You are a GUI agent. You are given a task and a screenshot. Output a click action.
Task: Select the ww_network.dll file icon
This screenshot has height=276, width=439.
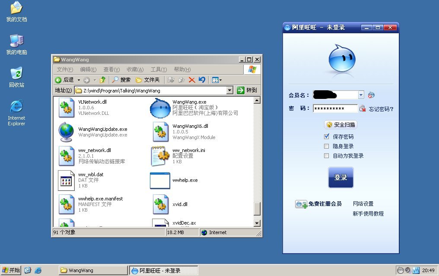(67, 156)
